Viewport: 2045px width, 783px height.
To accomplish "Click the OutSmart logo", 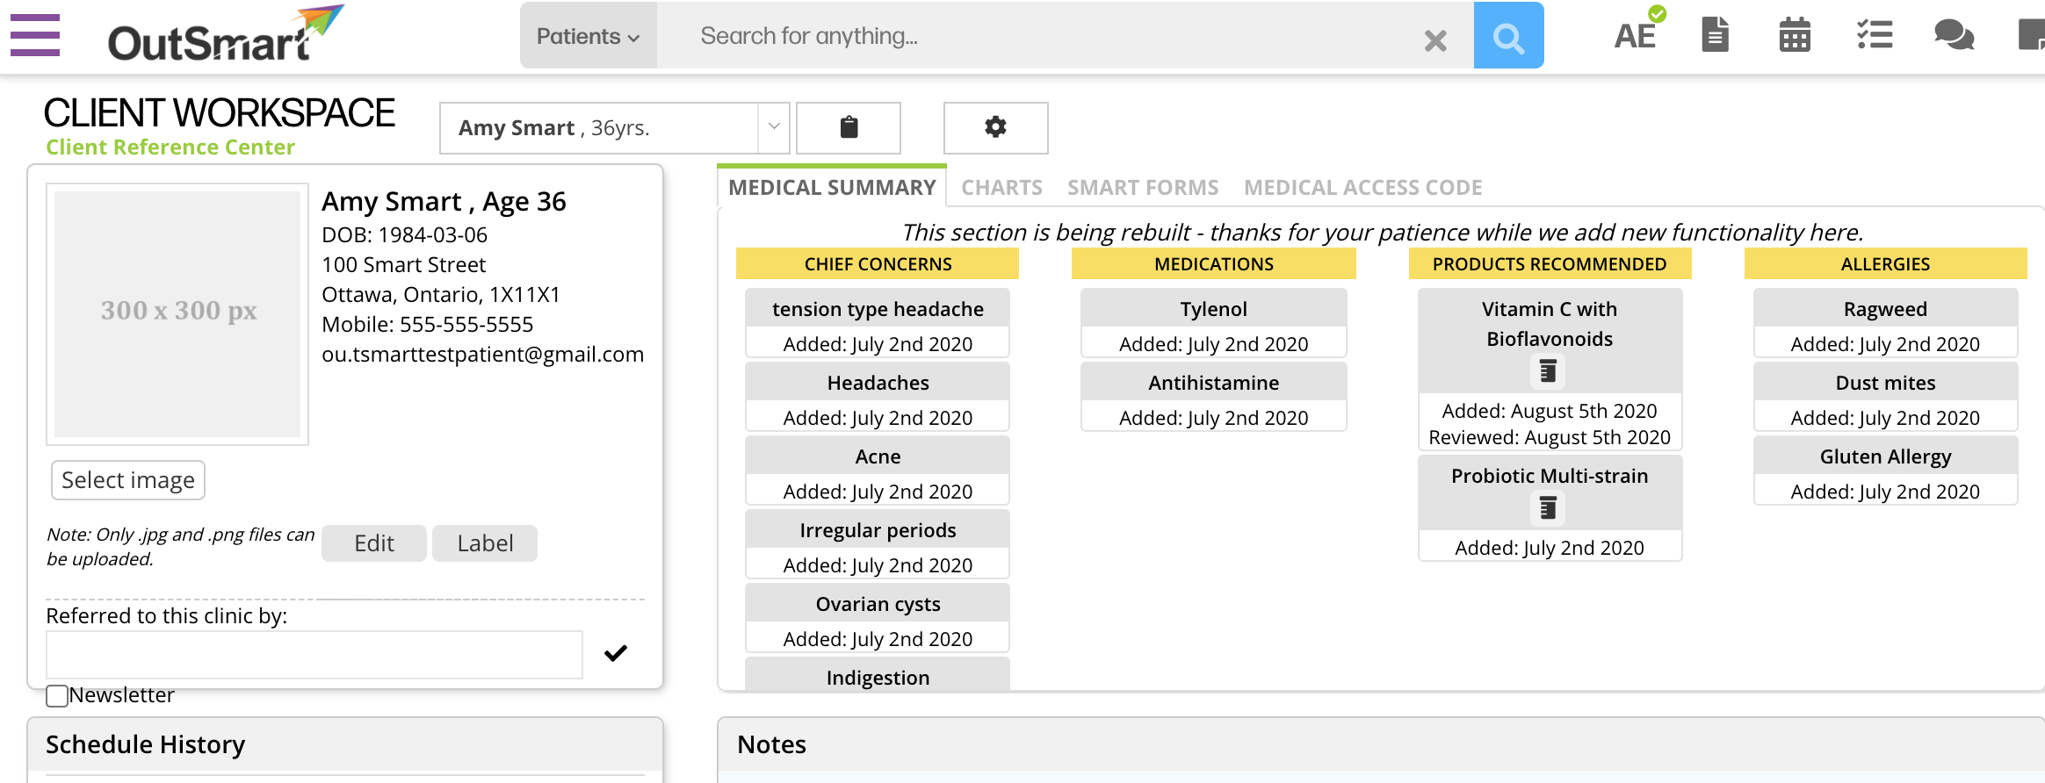I will 225,35.
